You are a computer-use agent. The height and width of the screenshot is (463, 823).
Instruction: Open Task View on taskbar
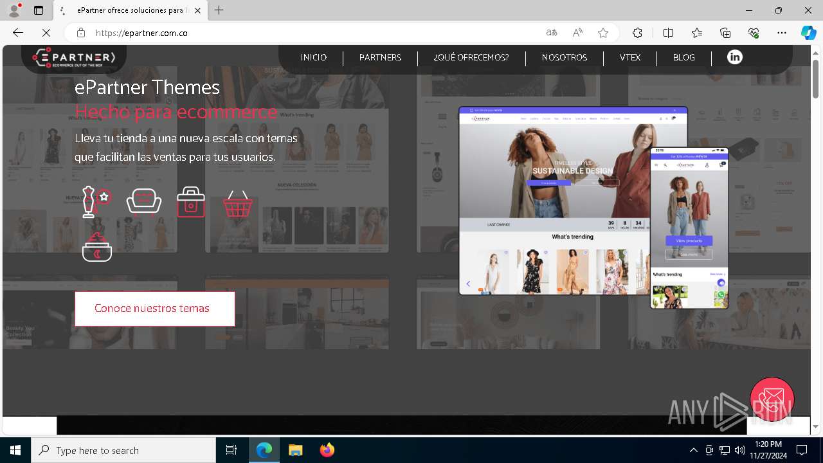tap(231, 450)
